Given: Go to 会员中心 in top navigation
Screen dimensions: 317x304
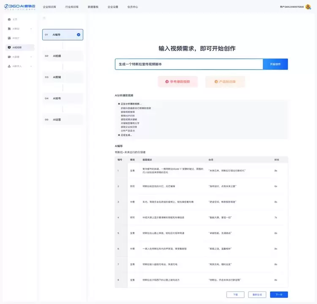Looking at the screenshot, I should point(132,7).
